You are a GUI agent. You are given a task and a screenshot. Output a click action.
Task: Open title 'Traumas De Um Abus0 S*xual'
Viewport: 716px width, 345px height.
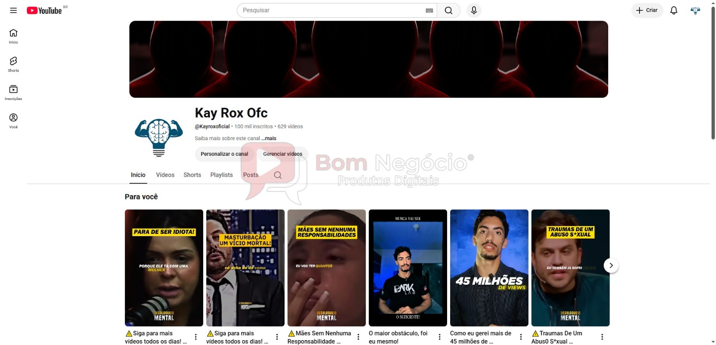pyautogui.click(x=557, y=337)
